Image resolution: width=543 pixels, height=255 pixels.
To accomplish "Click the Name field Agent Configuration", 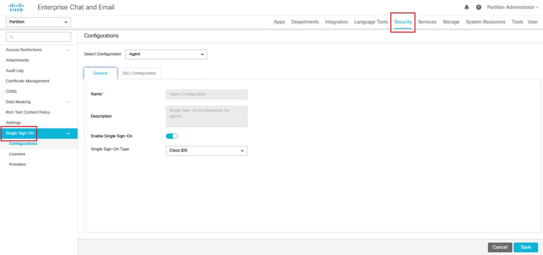I will (x=207, y=94).
